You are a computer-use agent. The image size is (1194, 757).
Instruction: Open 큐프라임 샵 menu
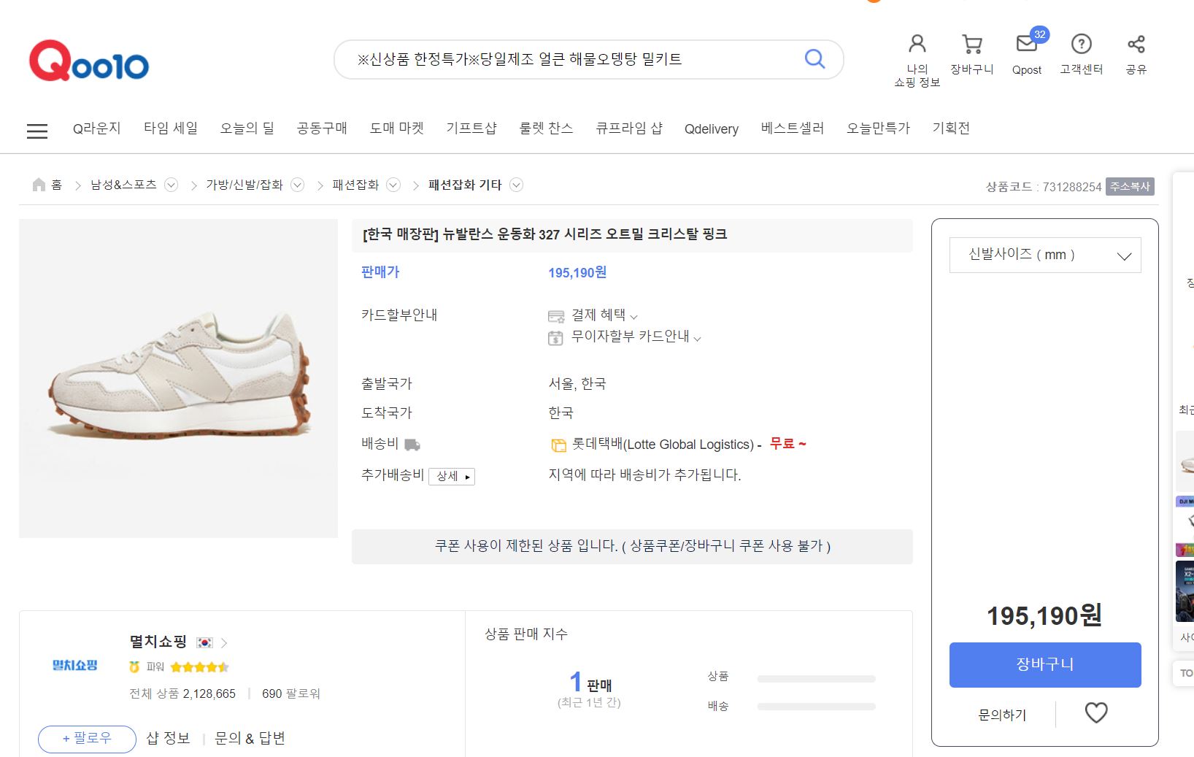click(628, 128)
